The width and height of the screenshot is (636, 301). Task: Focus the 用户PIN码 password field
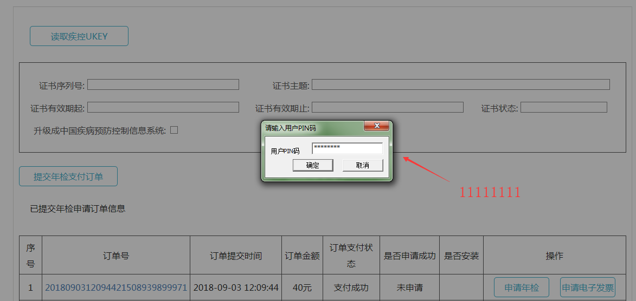[347, 148]
